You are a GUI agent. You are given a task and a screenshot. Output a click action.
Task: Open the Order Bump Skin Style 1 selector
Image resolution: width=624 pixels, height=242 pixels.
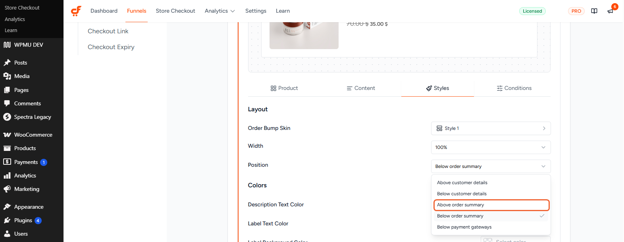[x=491, y=128]
